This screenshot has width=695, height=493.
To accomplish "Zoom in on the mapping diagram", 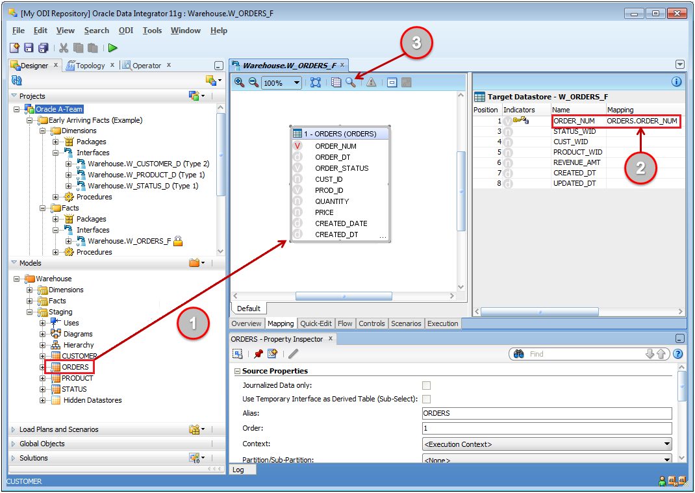I will (x=240, y=82).
